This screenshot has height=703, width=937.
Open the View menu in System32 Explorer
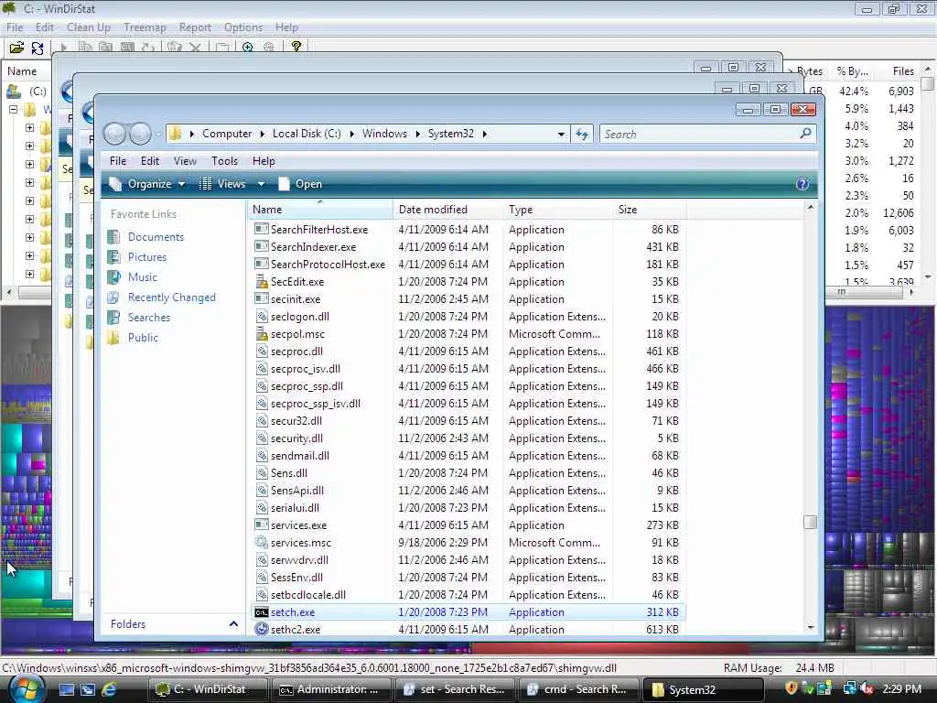pyautogui.click(x=185, y=161)
